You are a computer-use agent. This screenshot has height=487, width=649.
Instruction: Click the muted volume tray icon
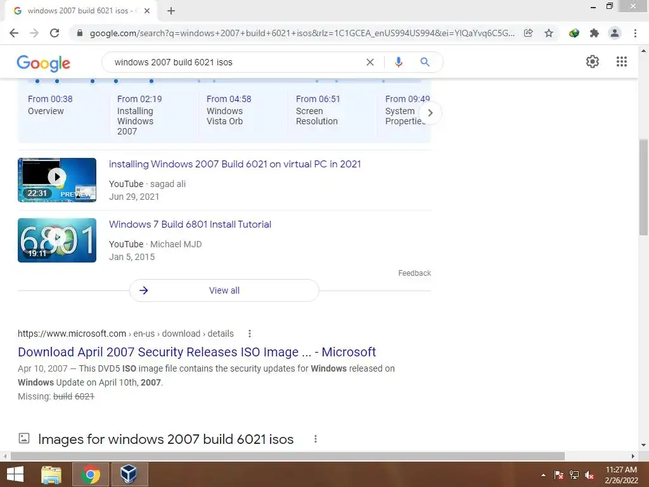click(x=589, y=475)
